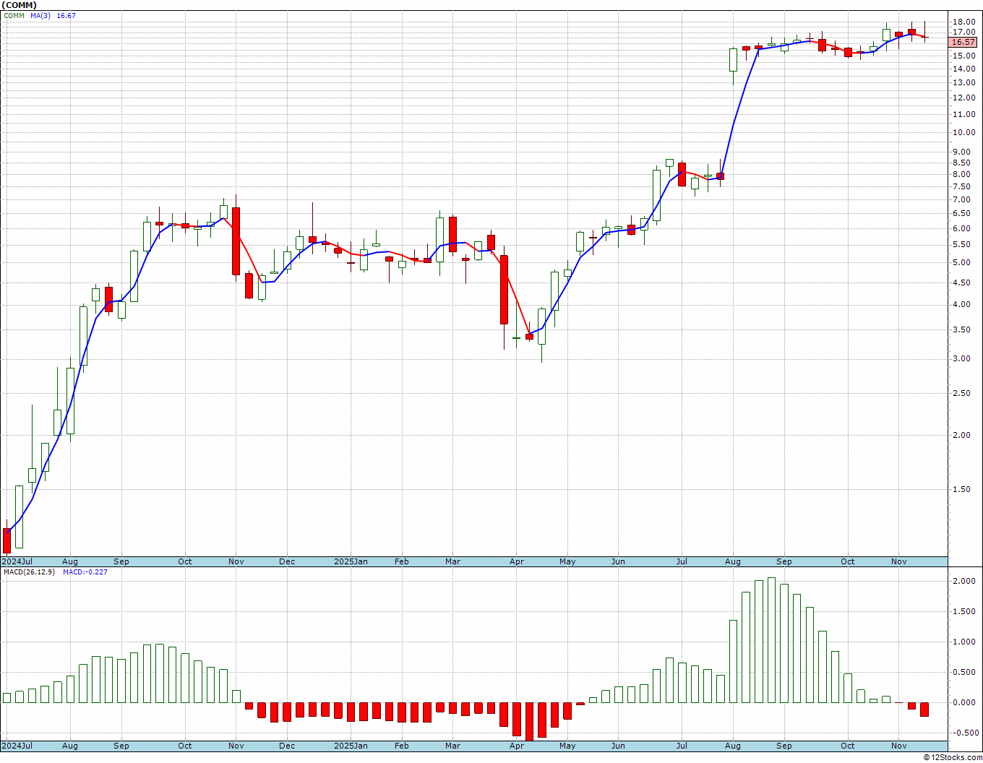
Task: Click Feb on the price chart time axis
Action: point(402,561)
